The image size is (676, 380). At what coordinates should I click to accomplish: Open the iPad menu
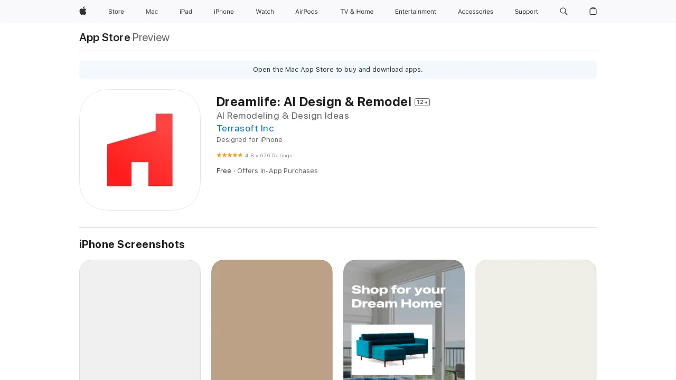(x=186, y=12)
